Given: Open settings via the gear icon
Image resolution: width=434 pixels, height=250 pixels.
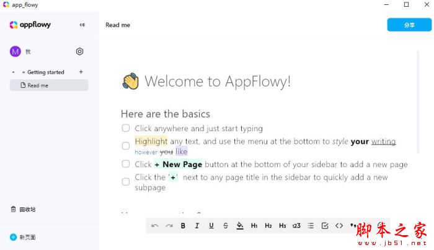Looking at the screenshot, I should [79, 51].
